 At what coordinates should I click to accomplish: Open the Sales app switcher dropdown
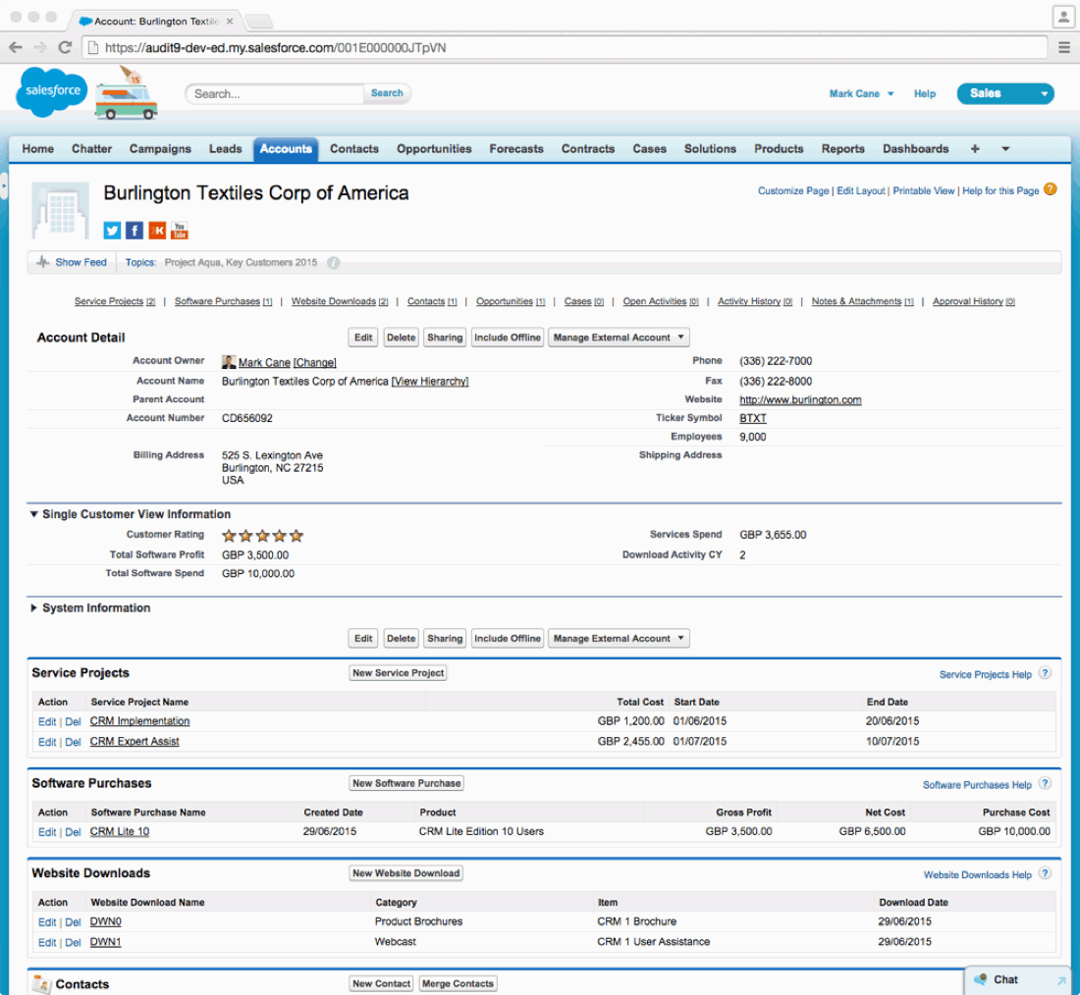1005,93
